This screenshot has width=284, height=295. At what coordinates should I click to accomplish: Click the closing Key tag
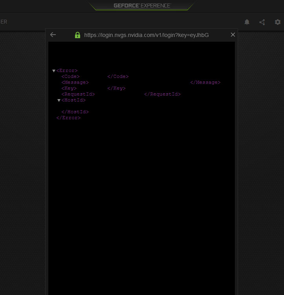tap(116, 88)
